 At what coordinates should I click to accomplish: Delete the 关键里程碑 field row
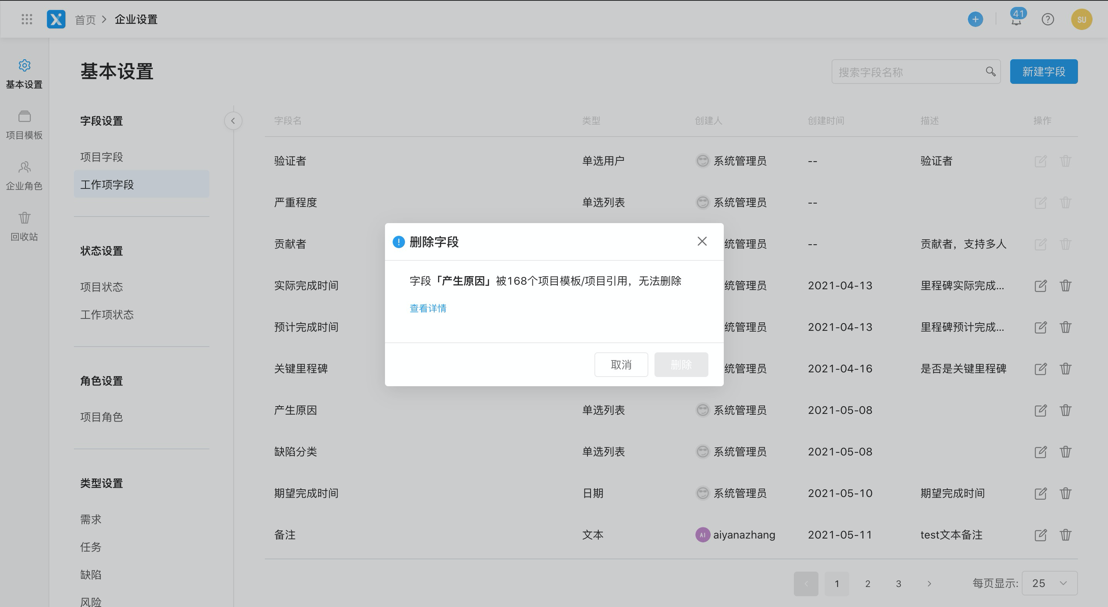click(1065, 369)
